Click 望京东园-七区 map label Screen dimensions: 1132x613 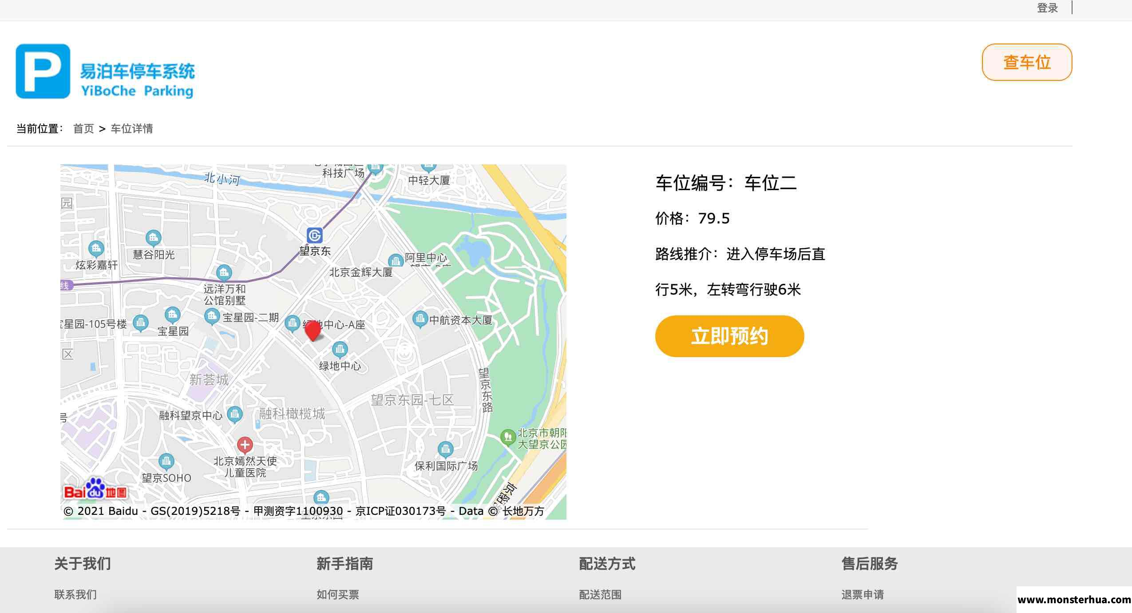(412, 400)
